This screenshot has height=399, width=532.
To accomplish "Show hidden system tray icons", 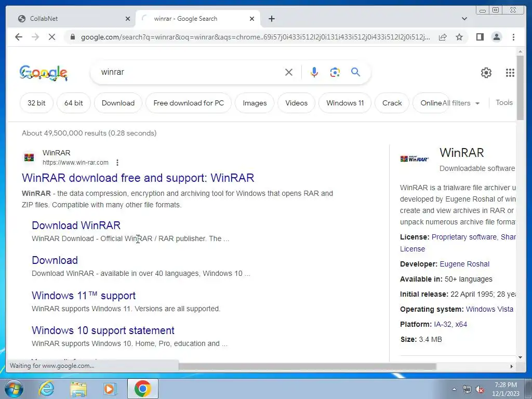I will (x=454, y=389).
